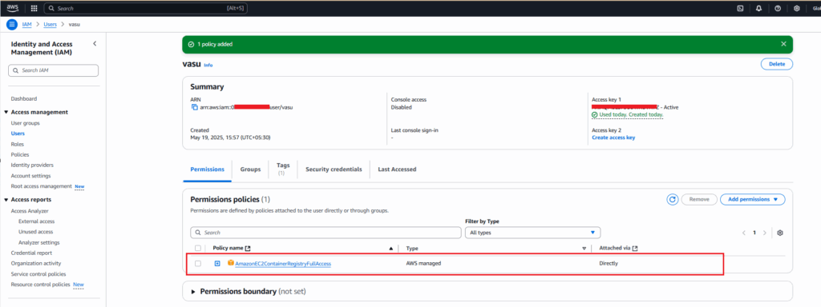Viewport: 821px width, 307px height.
Task: Select the AmazonEC2ContainerRegistryFullAccess checkbox
Action: 198,264
